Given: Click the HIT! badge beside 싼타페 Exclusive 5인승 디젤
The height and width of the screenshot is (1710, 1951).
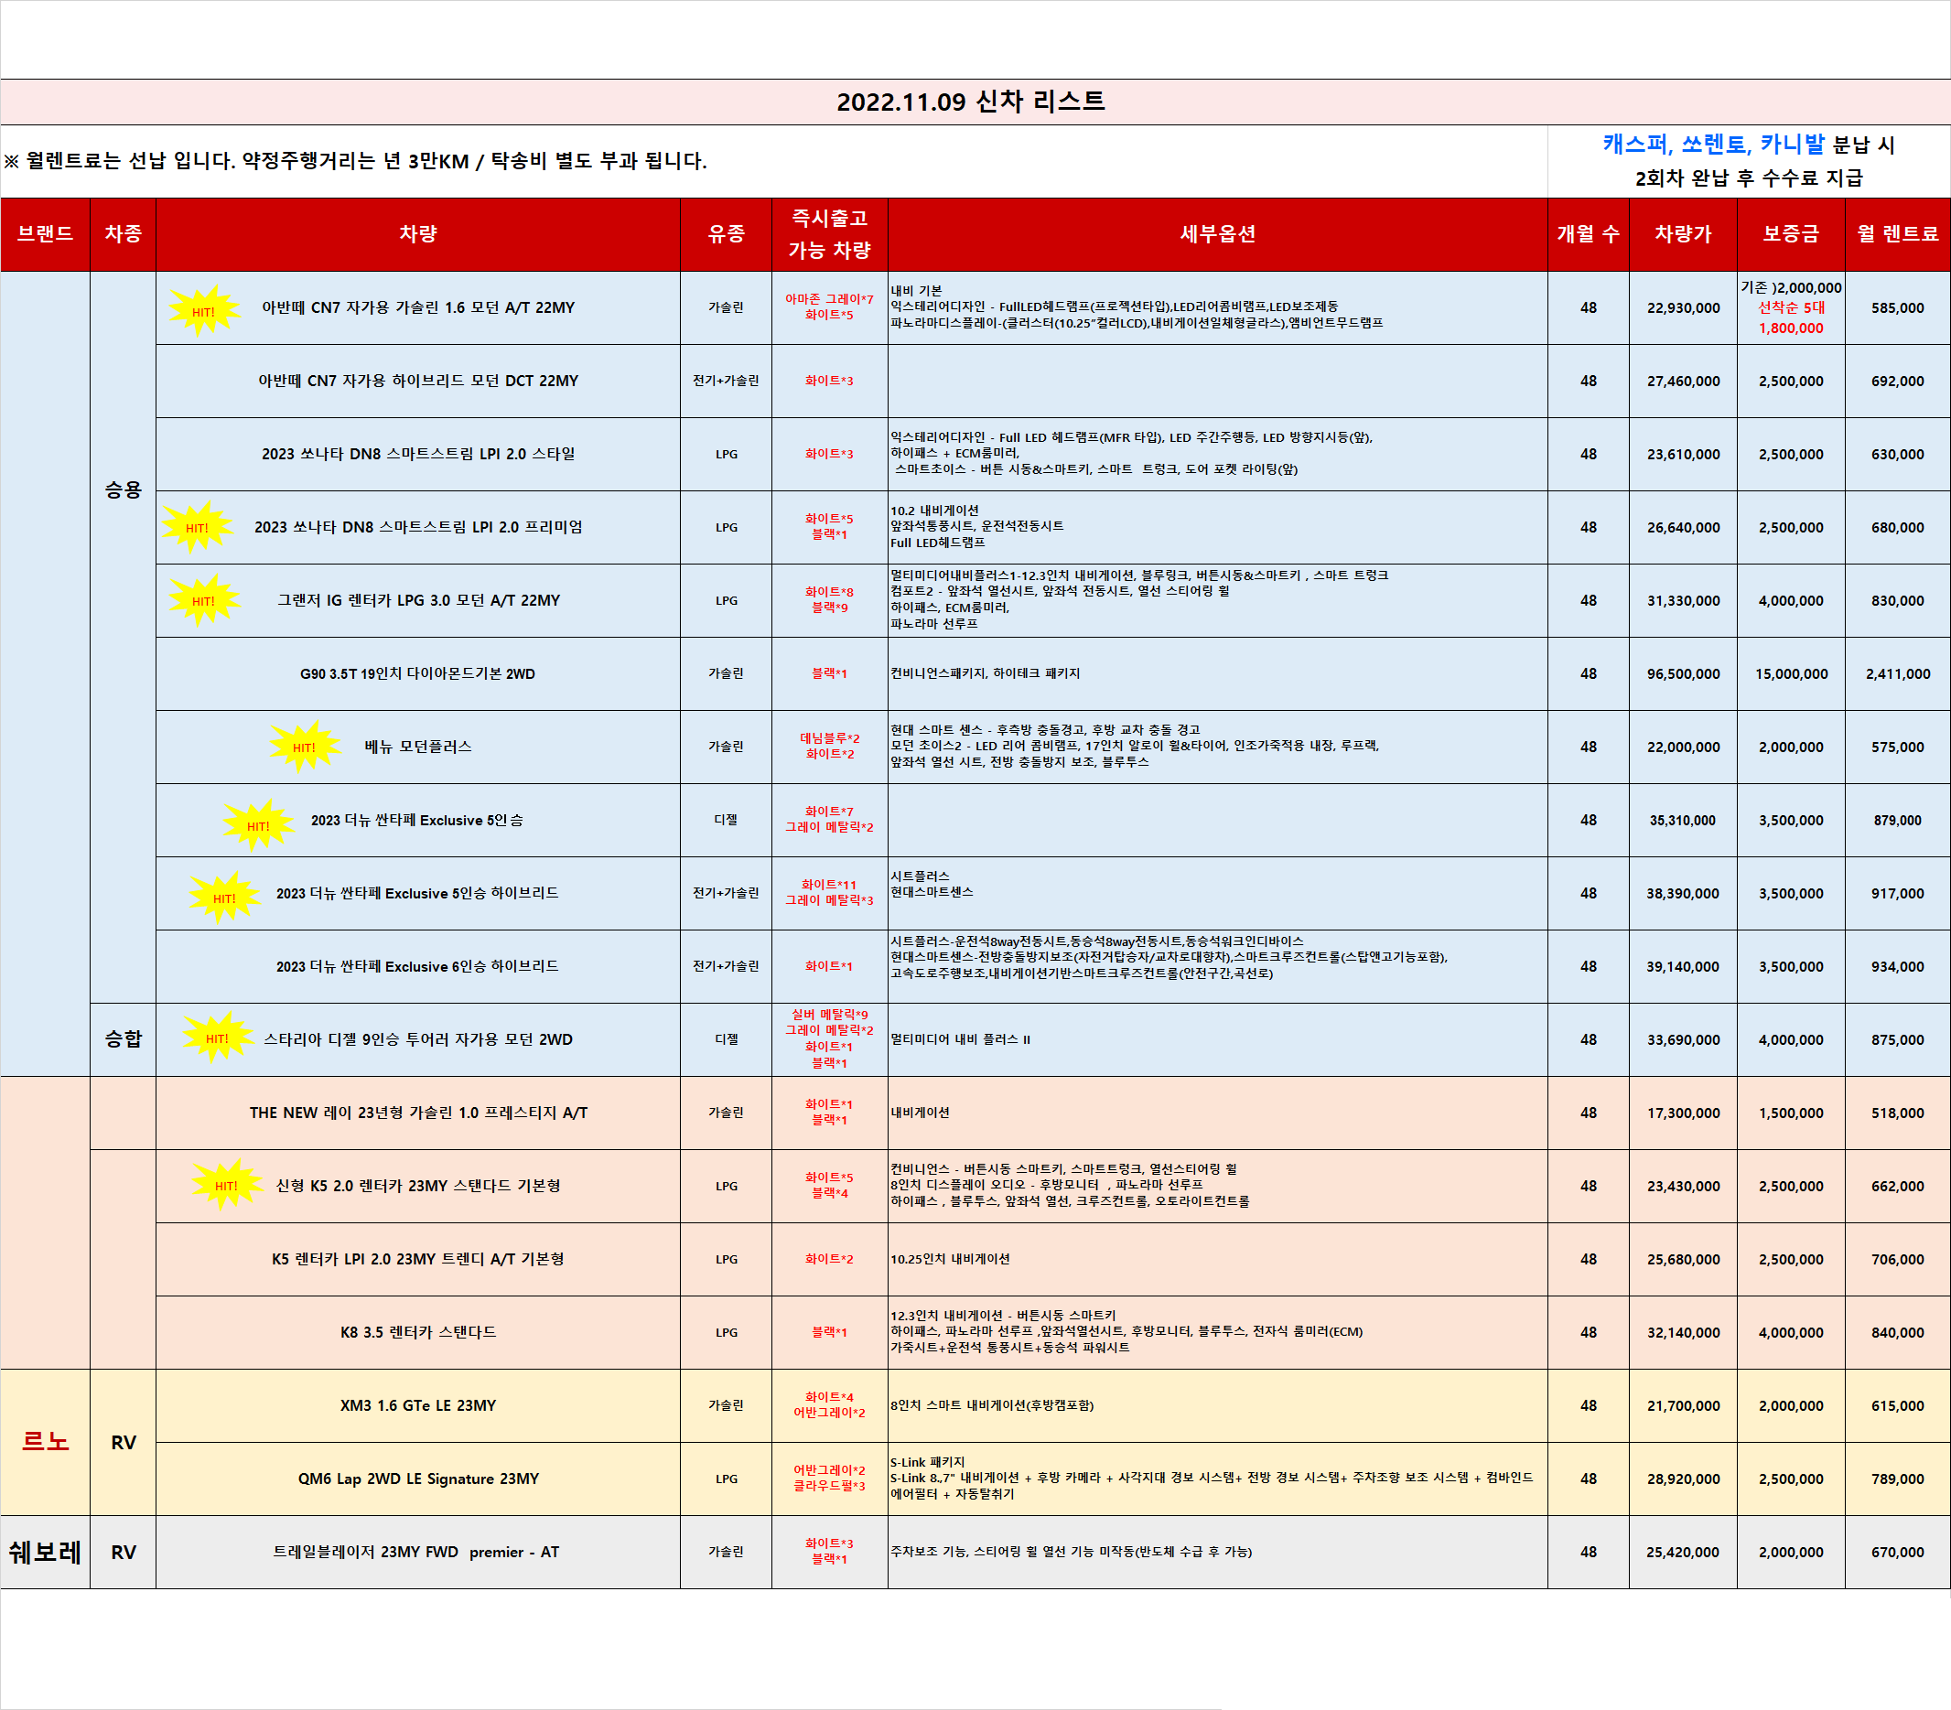Looking at the screenshot, I should (x=258, y=825).
